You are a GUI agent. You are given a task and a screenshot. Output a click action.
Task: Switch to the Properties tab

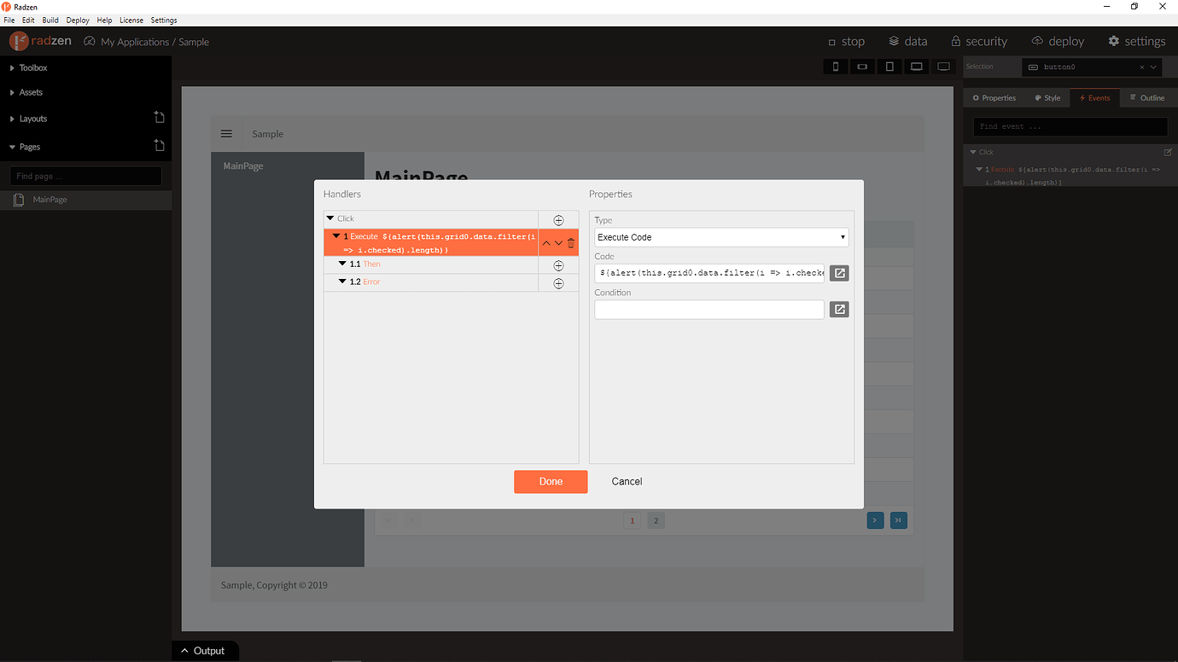[994, 97]
